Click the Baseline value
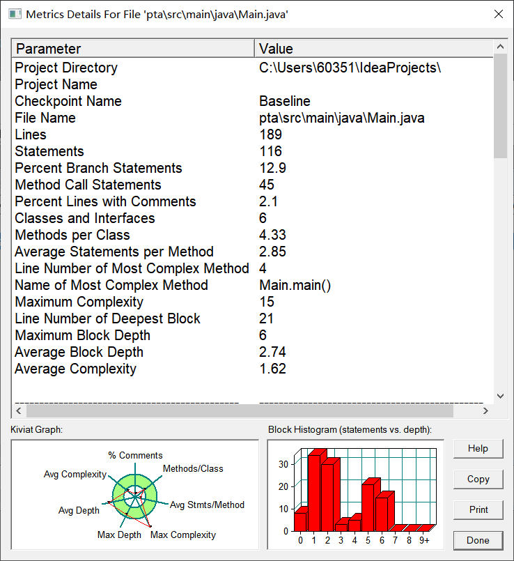Image resolution: width=514 pixels, height=561 pixels. click(x=285, y=101)
